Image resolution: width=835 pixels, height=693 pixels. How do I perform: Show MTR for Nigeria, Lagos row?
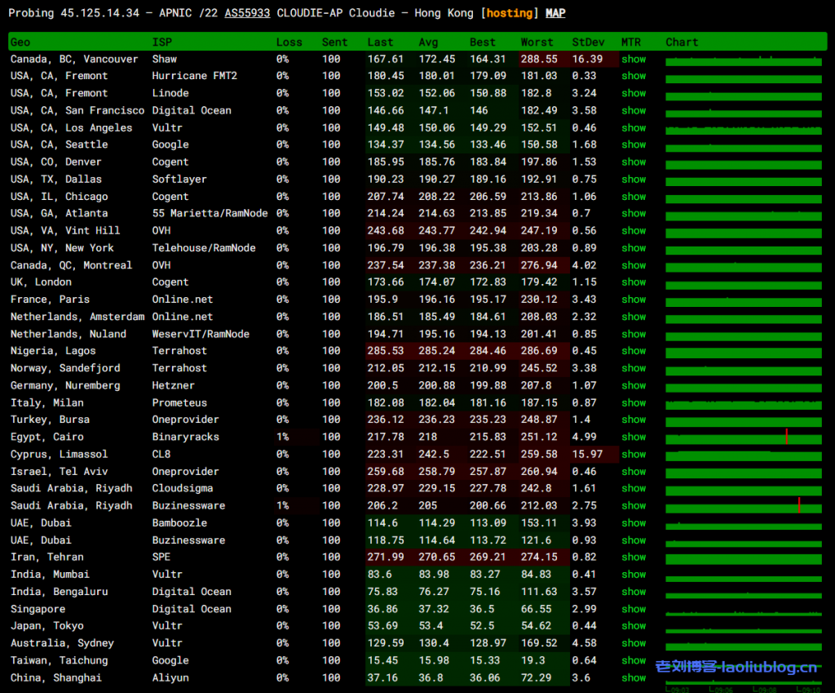pos(633,351)
